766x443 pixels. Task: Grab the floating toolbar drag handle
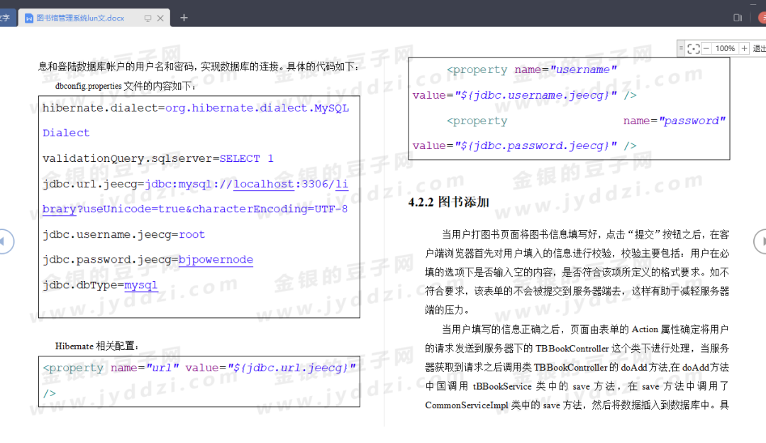click(681, 48)
